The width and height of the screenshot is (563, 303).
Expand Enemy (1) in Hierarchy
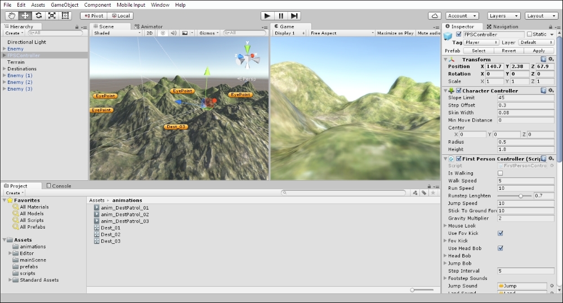(x=5, y=75)
